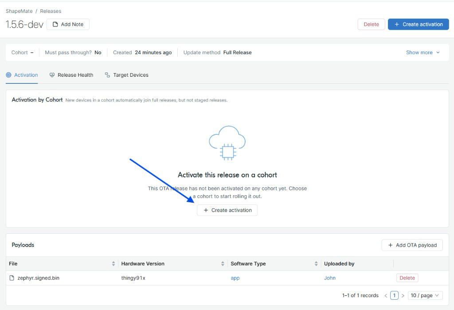
Task: Go to the Releases breadcrumb
Action: pos(51,11)
